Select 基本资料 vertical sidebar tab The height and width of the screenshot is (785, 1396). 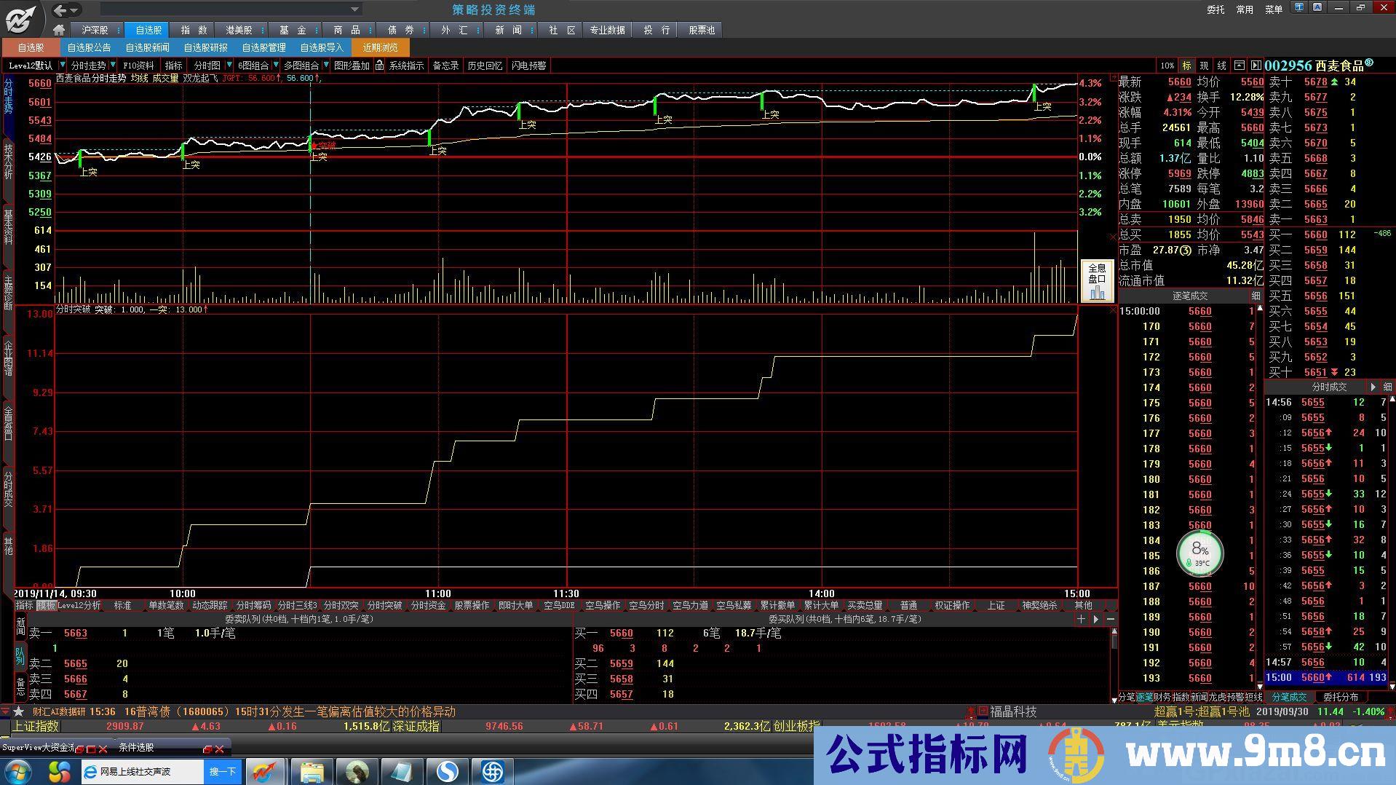(8, 227)
